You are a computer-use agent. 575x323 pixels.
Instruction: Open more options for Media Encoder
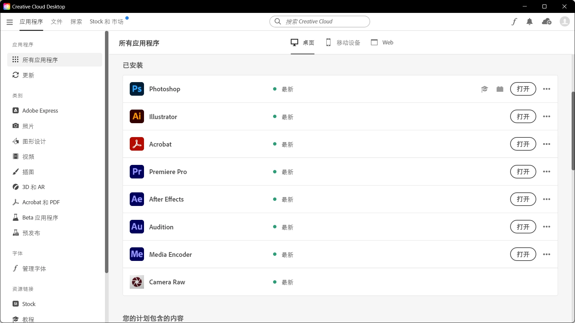pyautogui.click(x=546, y=254)
